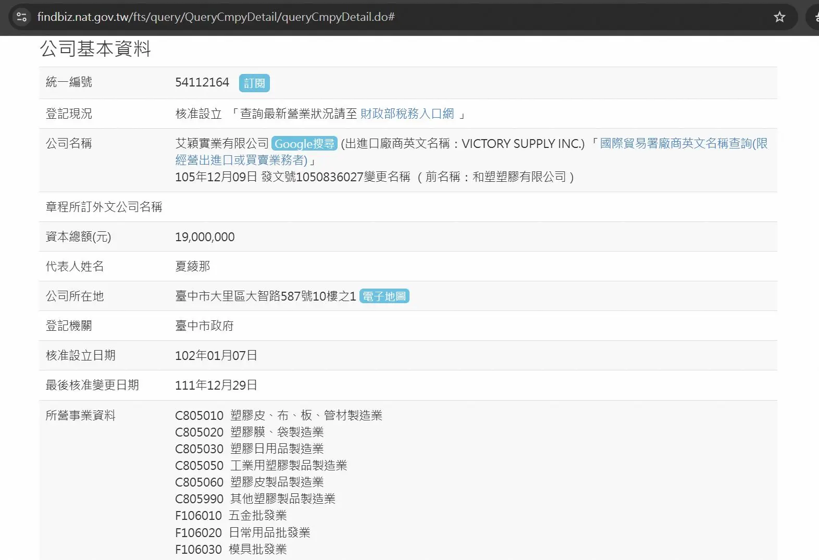The width and height of the screenshot is (819, 560).
Task: Click the company name 艾穎實業有限公司
Action: click(222, 144)
